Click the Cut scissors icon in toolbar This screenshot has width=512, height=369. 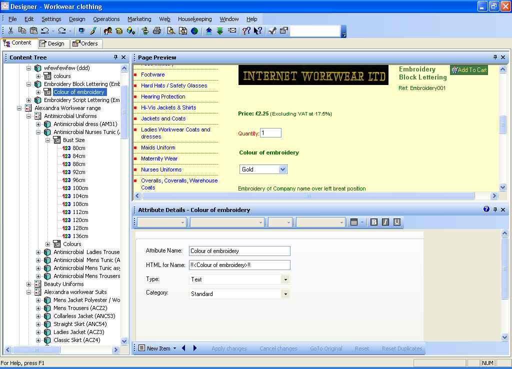tap(10, 31)
